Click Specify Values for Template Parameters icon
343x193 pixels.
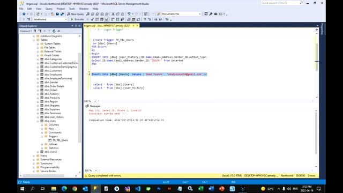tap(167, 19)
